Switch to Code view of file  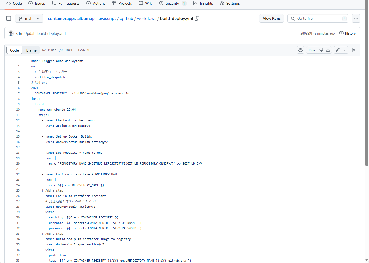coord(14,50)
